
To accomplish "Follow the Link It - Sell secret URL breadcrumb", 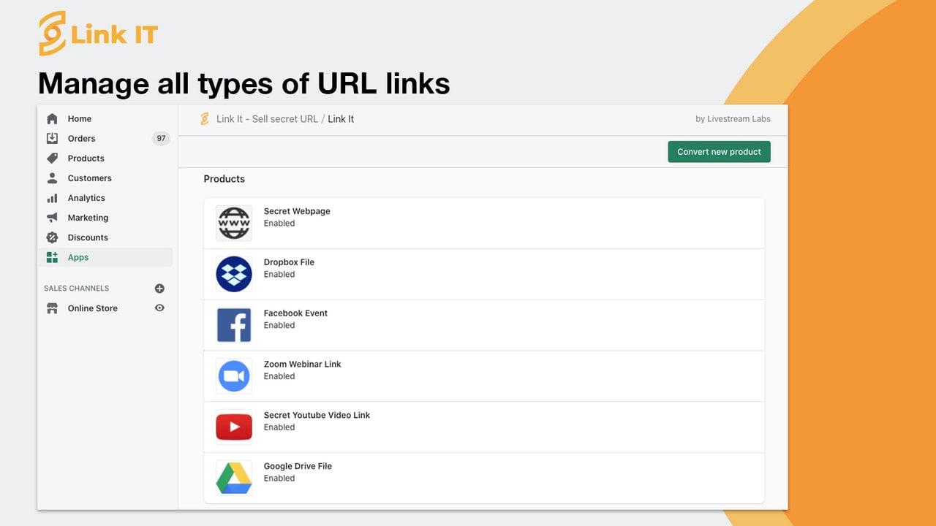I will [267, 119].
